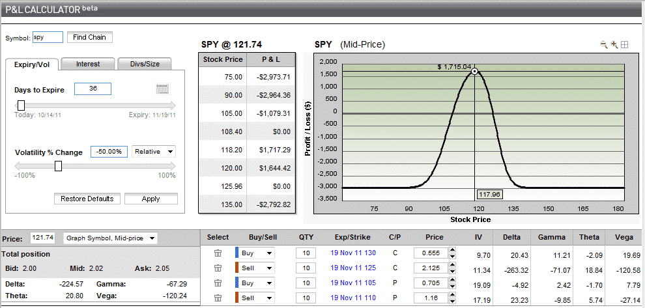
Task: Click the Days to Expire slider handle
Action: pyautogui.click(x=21, y=105)
